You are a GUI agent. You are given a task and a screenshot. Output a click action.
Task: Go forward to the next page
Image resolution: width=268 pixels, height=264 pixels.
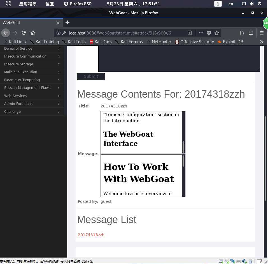[x=15, y=33]
